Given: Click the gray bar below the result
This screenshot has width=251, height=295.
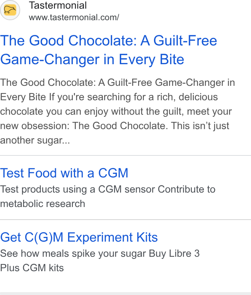Looking at the screenshot, I should coord(125,294).
